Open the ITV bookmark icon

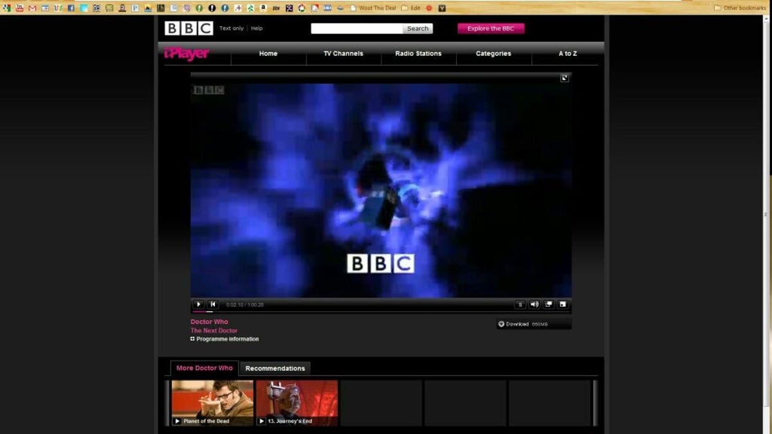276,8
